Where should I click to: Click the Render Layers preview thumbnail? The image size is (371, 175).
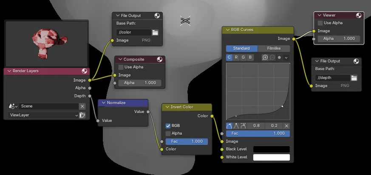click(x=47, y=44)
